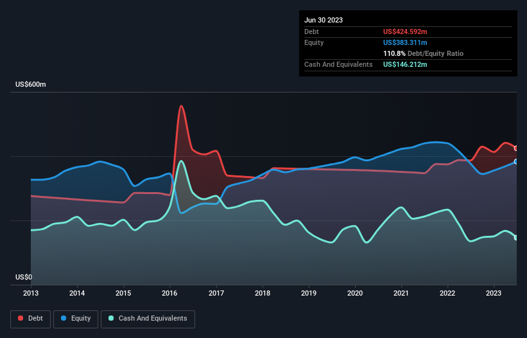The height and width of the screenshot is (338, 527).
Task: Click the 2019 x-axis label
Action: click(309, 293)
